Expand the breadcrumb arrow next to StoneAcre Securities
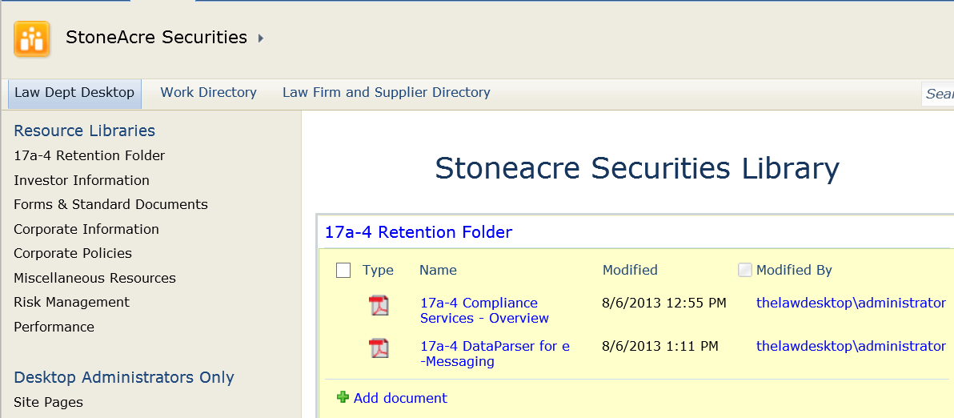Image resolution: width=954 pixels, height=418 pixels. 261,38
